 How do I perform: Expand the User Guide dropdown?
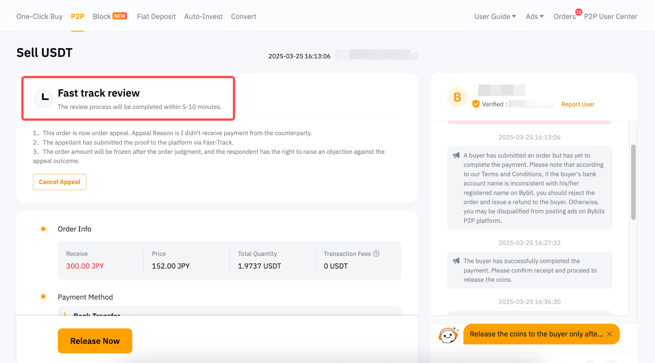(495, 16)
